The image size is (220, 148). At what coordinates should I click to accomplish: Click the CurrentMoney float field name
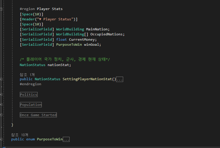[x=82, y=40]
